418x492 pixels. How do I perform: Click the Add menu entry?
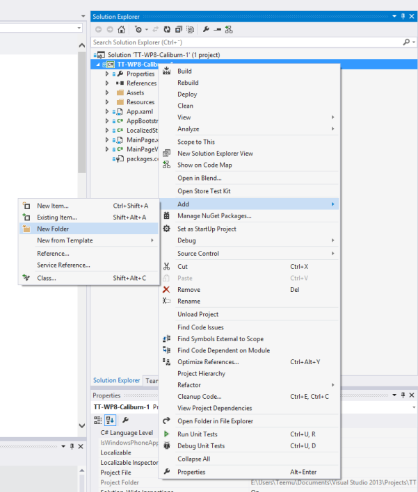[250, 204]
